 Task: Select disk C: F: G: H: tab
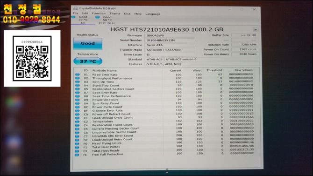pos(107,20)
